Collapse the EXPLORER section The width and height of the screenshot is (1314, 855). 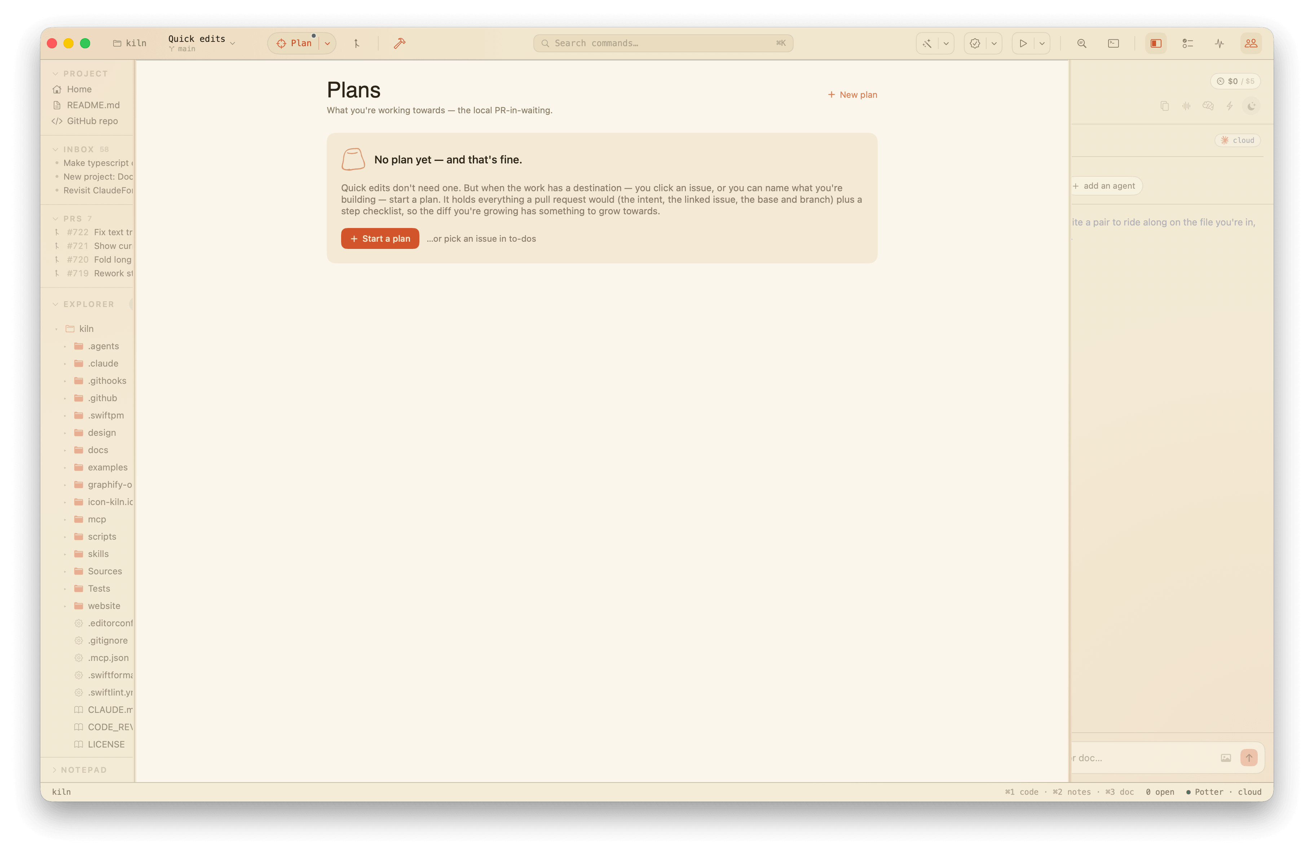(x=55, y=304)
